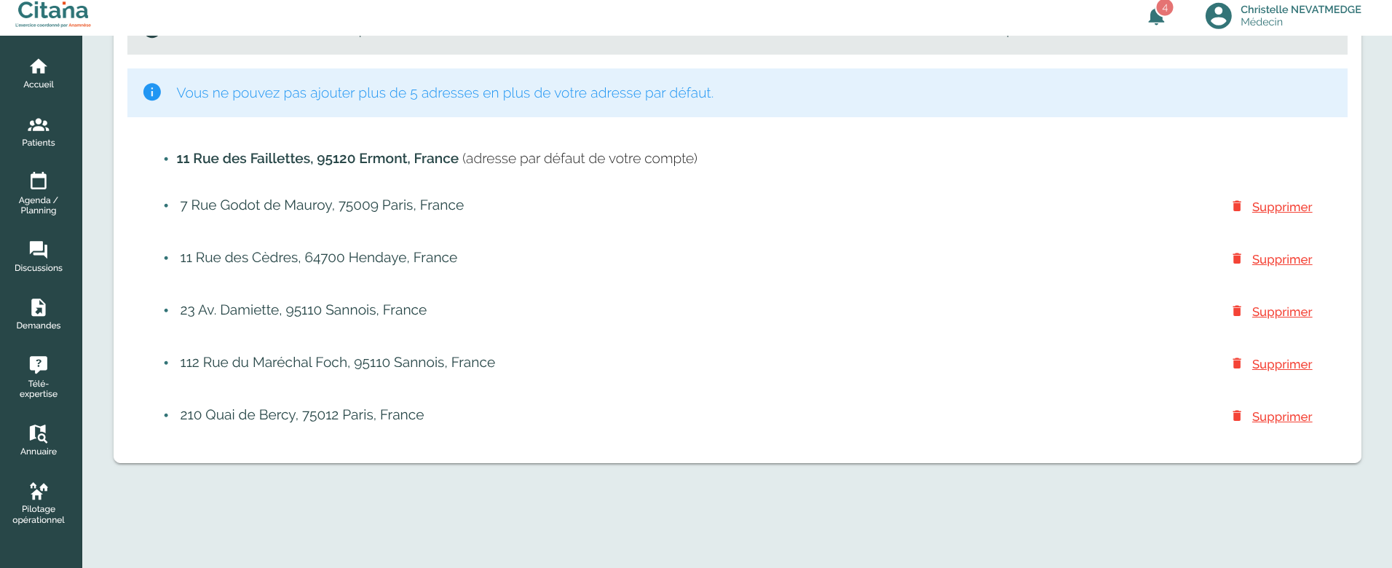
Task: Remove 112 Rue du Maréchal Foch address
Action: coord(1281,364)
